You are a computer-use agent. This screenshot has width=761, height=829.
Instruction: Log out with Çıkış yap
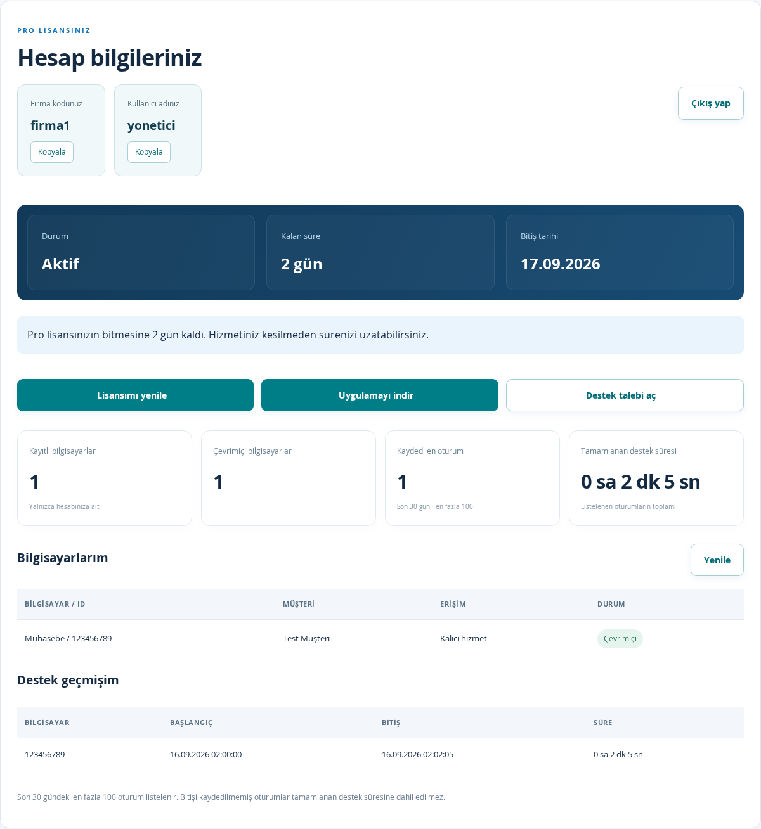711,103
